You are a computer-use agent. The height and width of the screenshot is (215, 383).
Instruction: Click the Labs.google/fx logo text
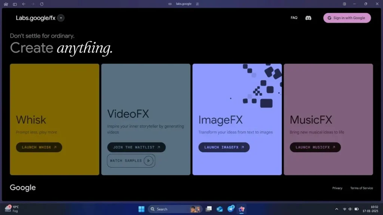pyautogui.click(x=36, y=18)
